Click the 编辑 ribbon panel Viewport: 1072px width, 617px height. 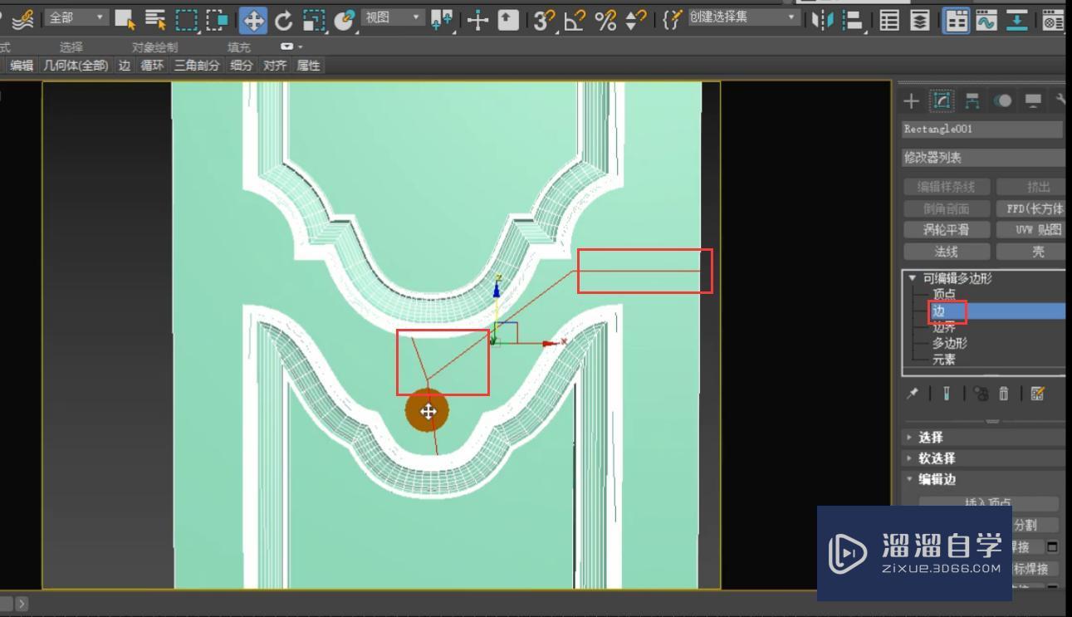22,66
